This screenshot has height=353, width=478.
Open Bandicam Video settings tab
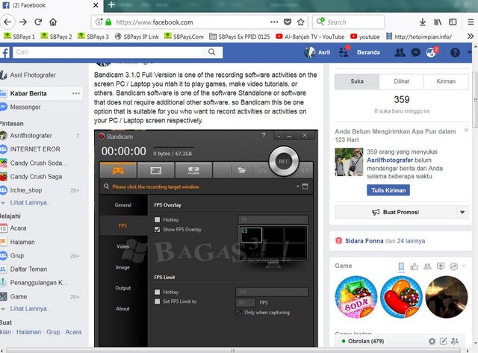[x=123, y=246]
